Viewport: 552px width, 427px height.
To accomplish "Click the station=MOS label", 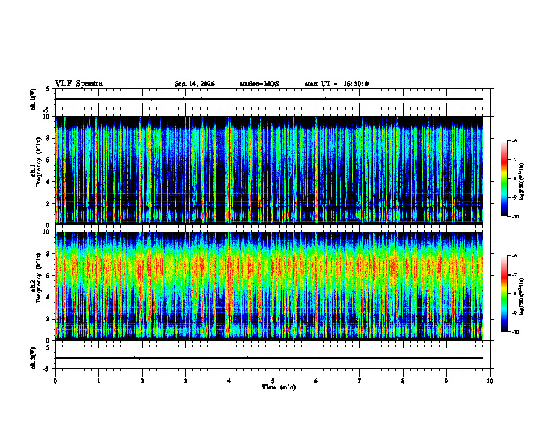I will (x=259, y=84).
